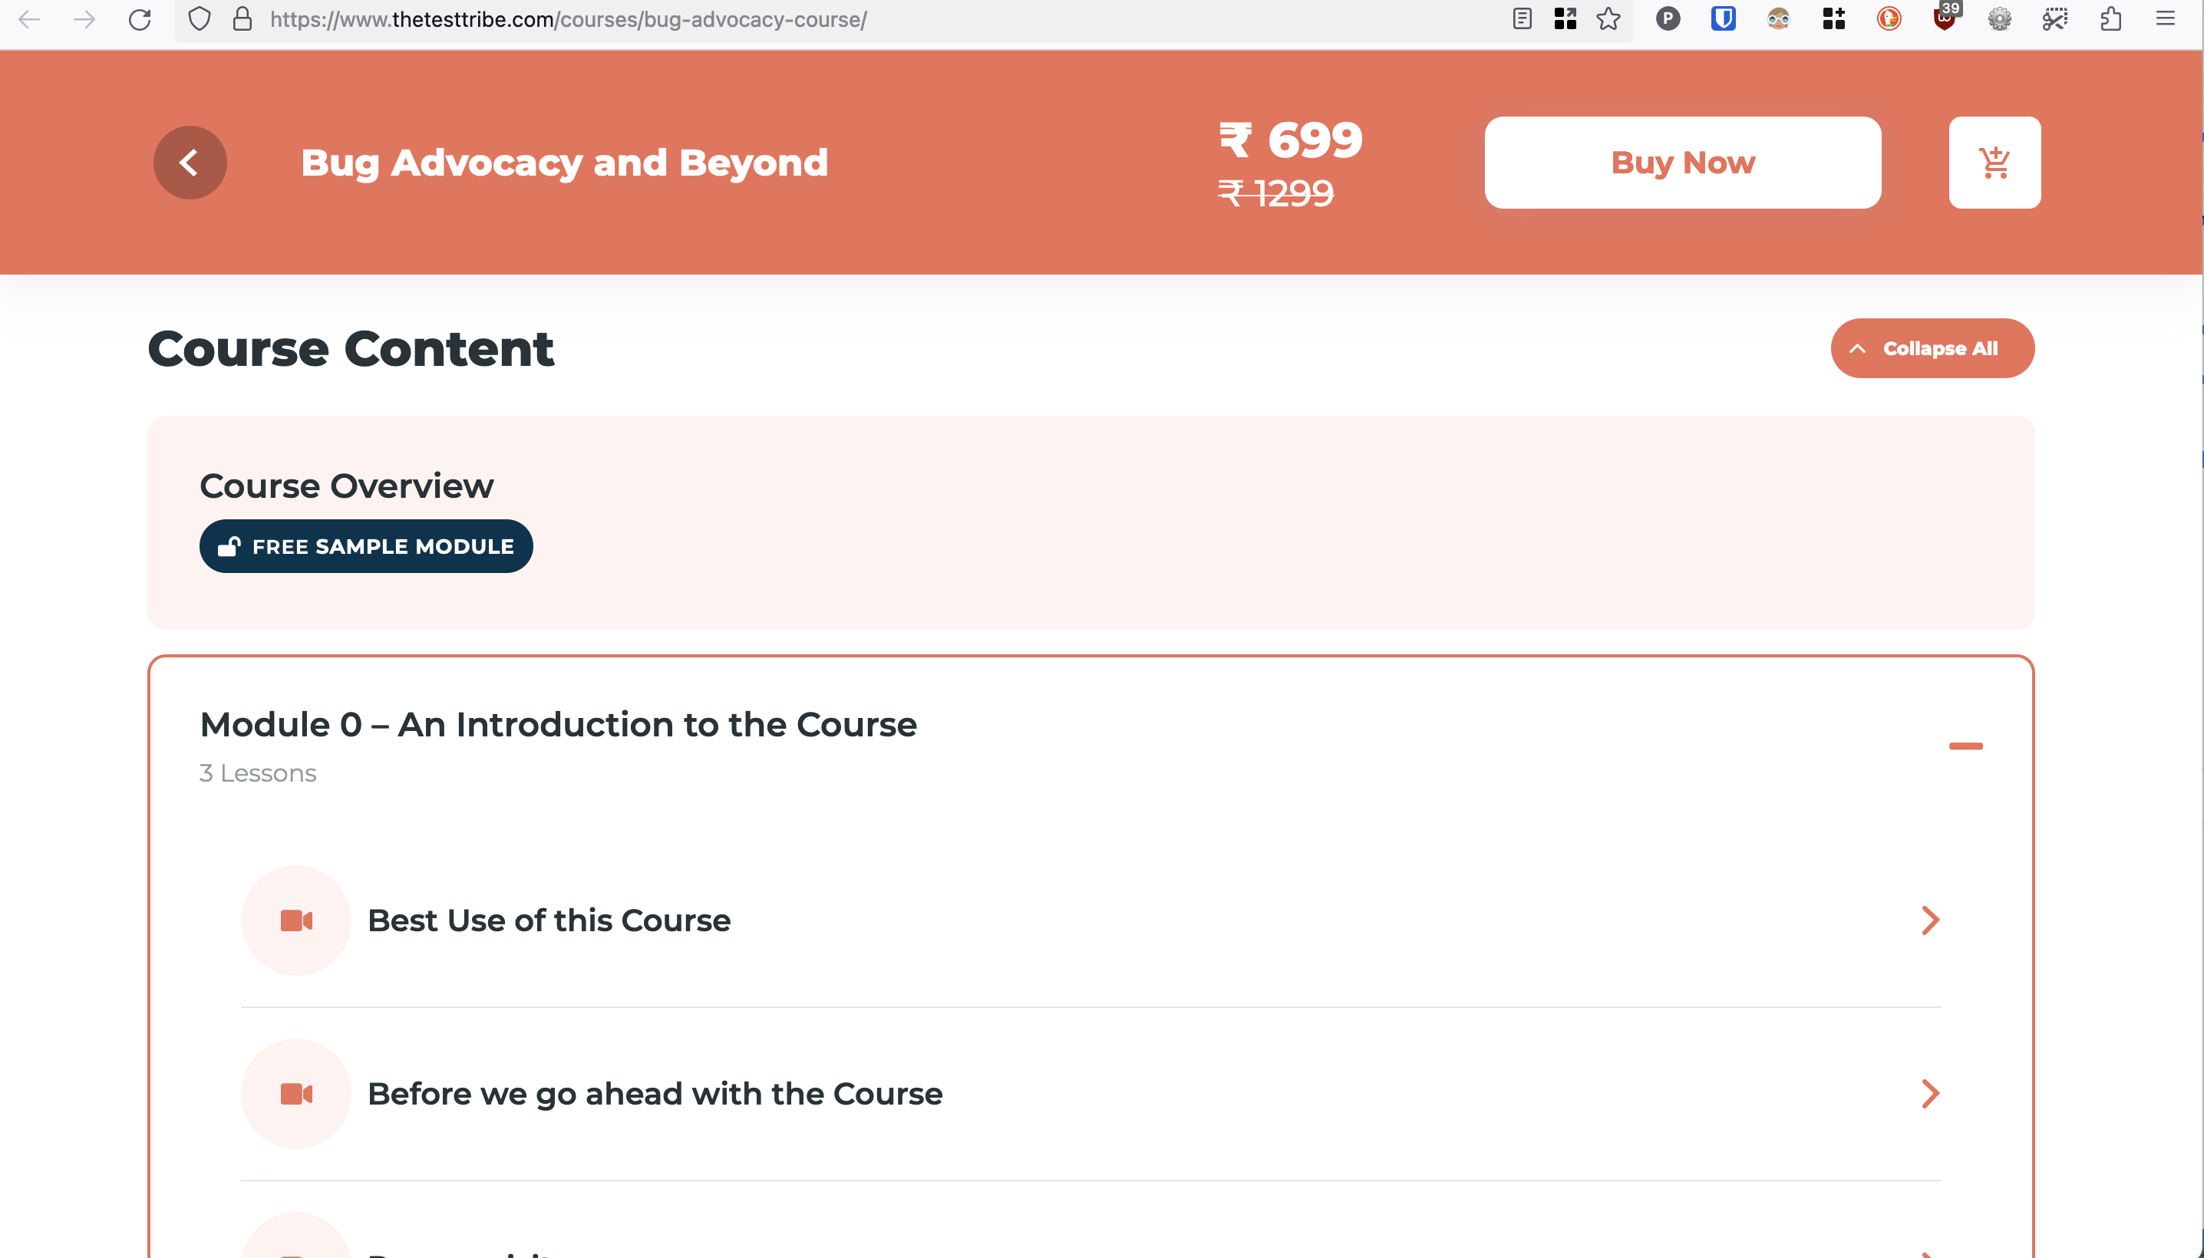Open the Best Use of this Course chevron
This screenshot has width=2204, height=1258.
pyautogui.click(x=1929, y=920)
